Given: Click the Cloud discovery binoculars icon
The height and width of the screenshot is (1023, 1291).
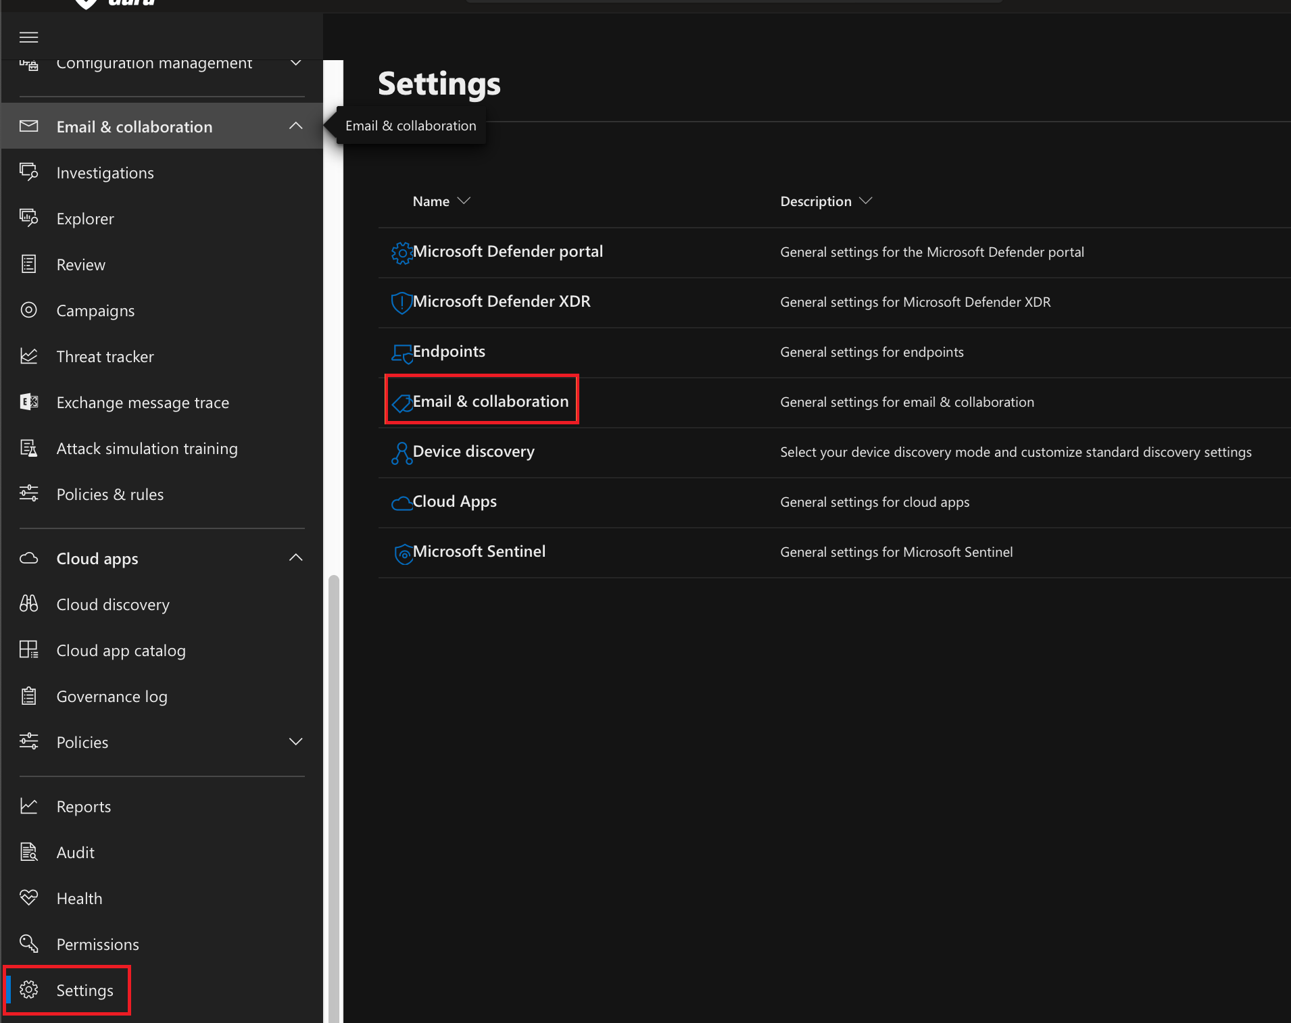Looking at the screenshot, I should (x=28, y=604).
